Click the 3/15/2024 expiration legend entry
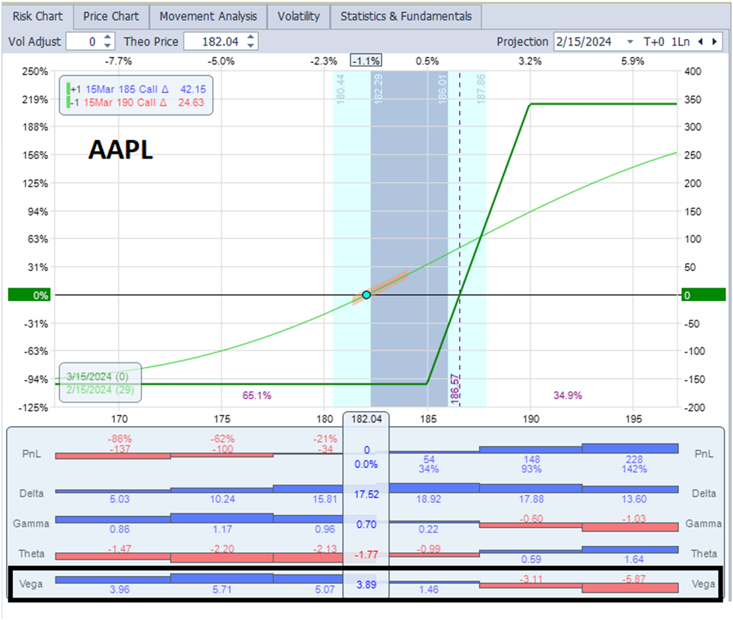733x620 pixels. [97, 376]
